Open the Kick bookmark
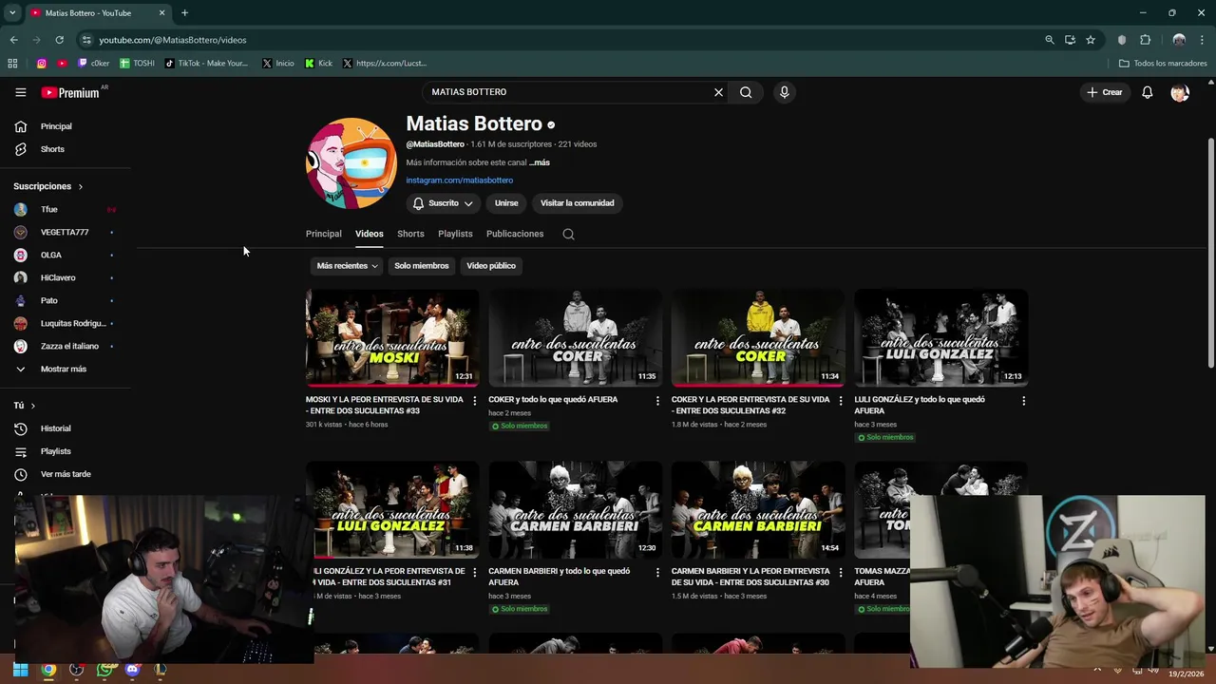 [318, 64]
